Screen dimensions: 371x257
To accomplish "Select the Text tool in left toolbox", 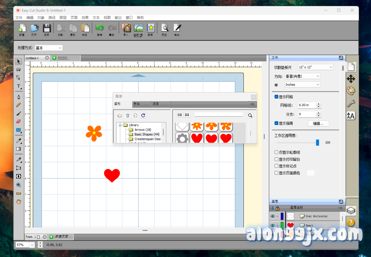I will pos(18,86).
